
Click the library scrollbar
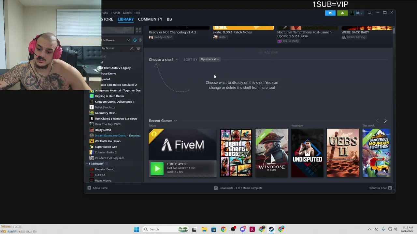coord(394,31)
